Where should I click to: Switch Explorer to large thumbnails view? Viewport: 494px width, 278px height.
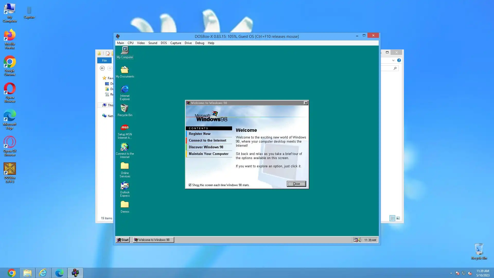tap(398, 218)
